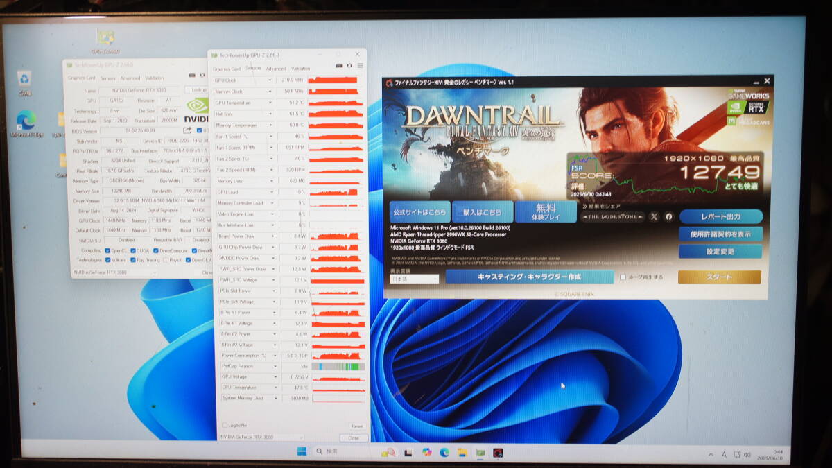Screen dimensions: 832x468
Task: Click the official site (公式サイトはこちら) button
Action: tap(419, 211)
